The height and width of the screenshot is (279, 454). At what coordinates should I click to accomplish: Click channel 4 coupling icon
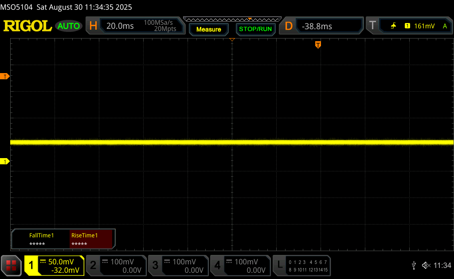click(229, 262)
